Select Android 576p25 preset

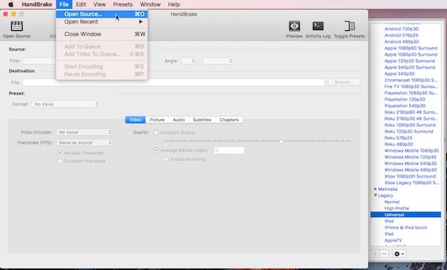(402, 35)
